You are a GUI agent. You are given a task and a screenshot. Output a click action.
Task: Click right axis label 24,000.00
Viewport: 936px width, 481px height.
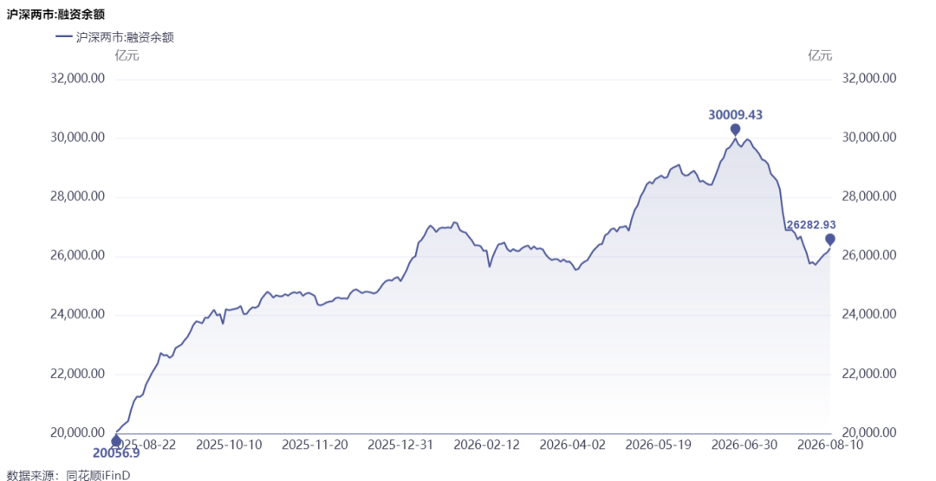click(868, 314)
